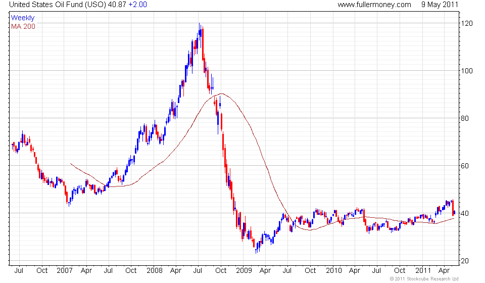The width and height of the screenshot is (485, 283).
Task: Click the 2008 x-axis label
Action: 155,271
